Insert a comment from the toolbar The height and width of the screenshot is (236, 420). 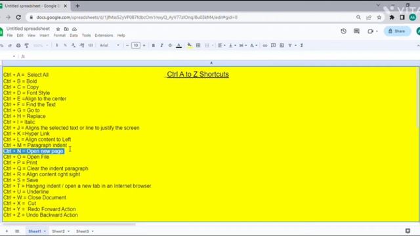pos(273,45)
